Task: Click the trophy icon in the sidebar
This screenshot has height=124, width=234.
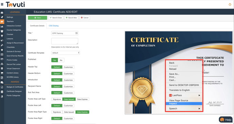Action: [x=2, y=36]
